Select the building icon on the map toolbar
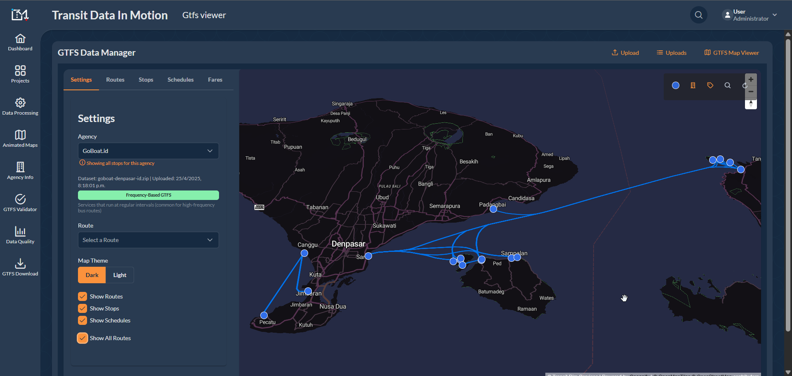Image resolution: width=792 pixels, height=376 pixels. point(693,85)
